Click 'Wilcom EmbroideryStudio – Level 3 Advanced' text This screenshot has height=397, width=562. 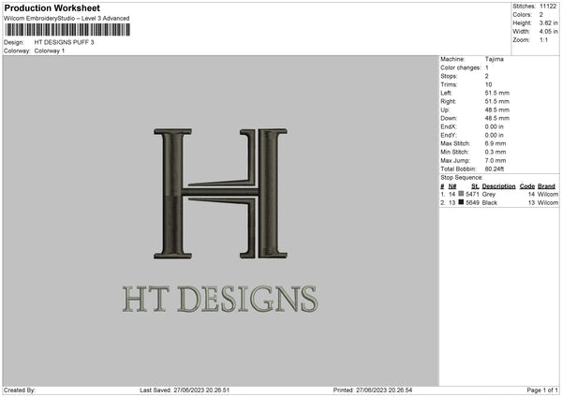tap(67, 19)
